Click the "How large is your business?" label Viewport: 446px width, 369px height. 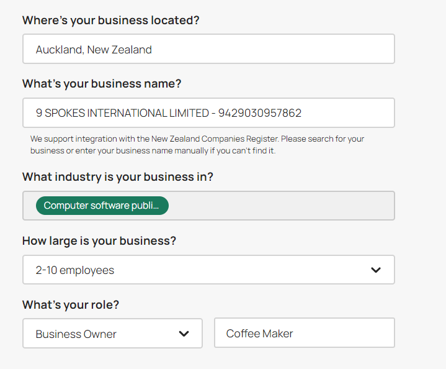(99, 241)
